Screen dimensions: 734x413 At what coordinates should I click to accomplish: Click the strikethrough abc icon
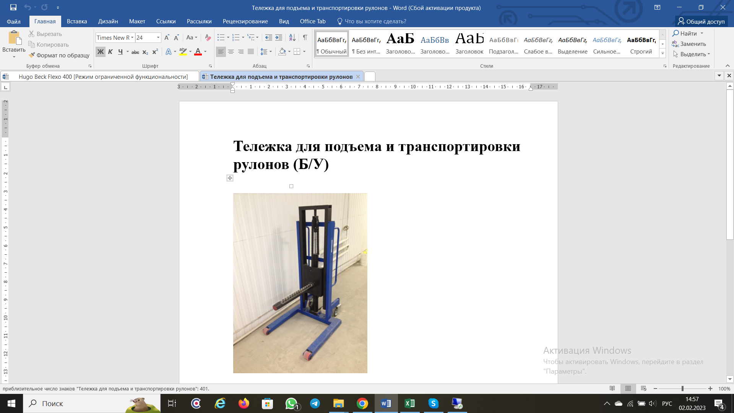coord(135,52)
